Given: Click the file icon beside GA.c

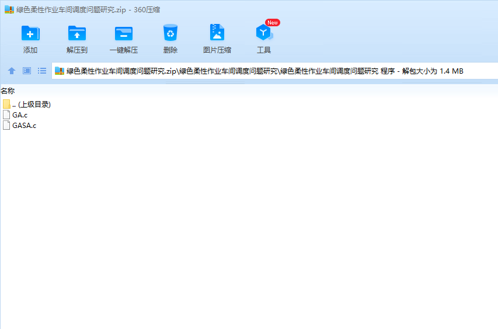Looking at the screenshot, I should [x=6, y=115].
